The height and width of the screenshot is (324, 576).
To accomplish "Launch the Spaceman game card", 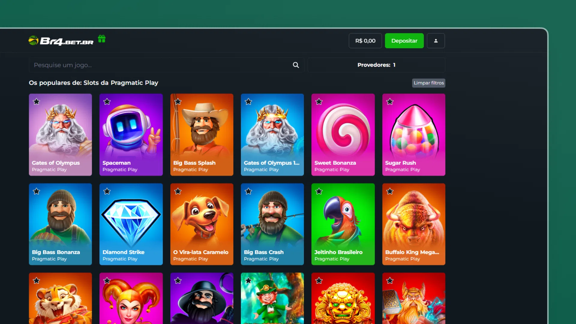I will point(131,135).
